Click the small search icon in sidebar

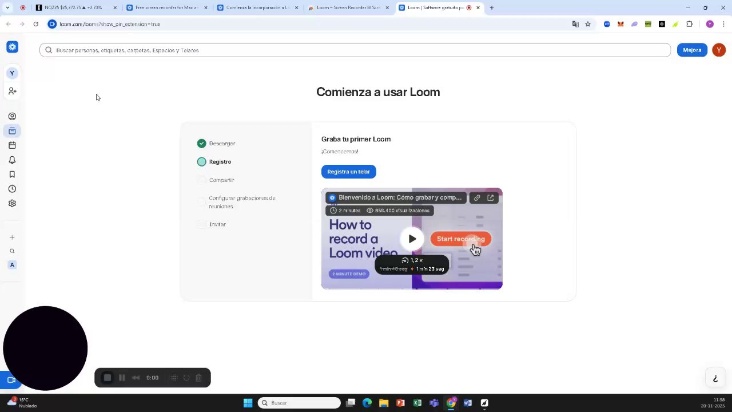coord(12,251)
